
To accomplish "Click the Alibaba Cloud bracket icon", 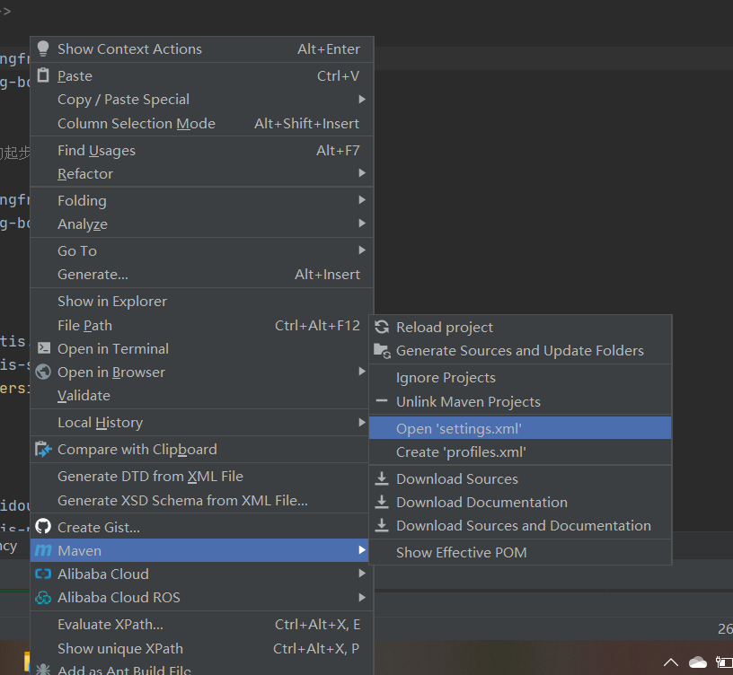I will (x=43, y=574).
